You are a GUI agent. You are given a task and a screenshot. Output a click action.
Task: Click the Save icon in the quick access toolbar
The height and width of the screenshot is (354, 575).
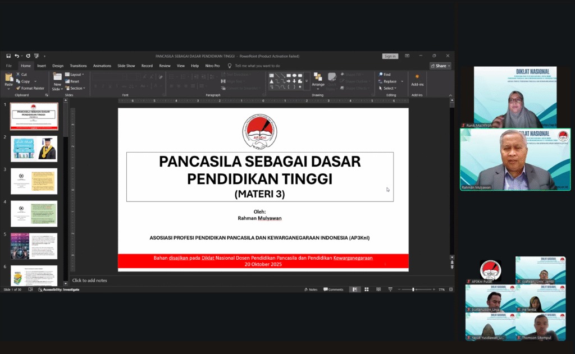point(8,56)
